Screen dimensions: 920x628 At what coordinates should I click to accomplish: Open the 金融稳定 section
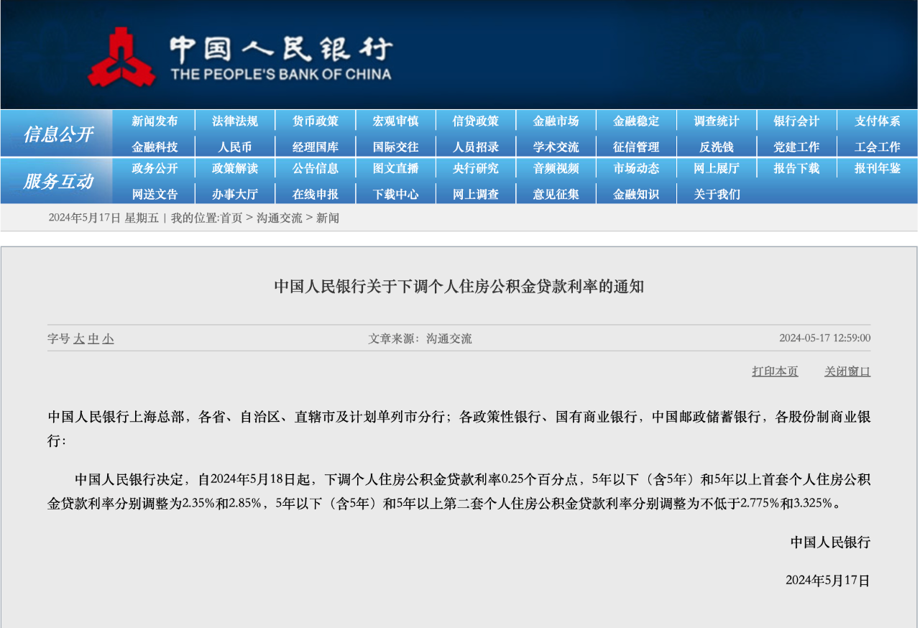click(x=636, y=121)
